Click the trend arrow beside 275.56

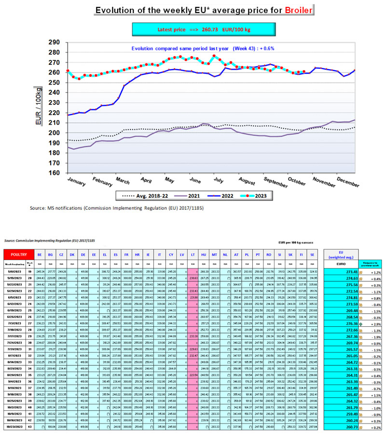361,285
